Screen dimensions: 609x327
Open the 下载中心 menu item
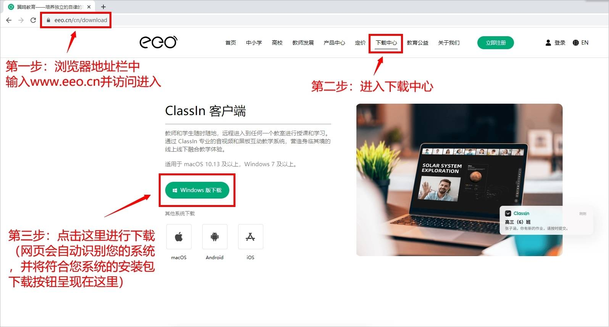386,43
